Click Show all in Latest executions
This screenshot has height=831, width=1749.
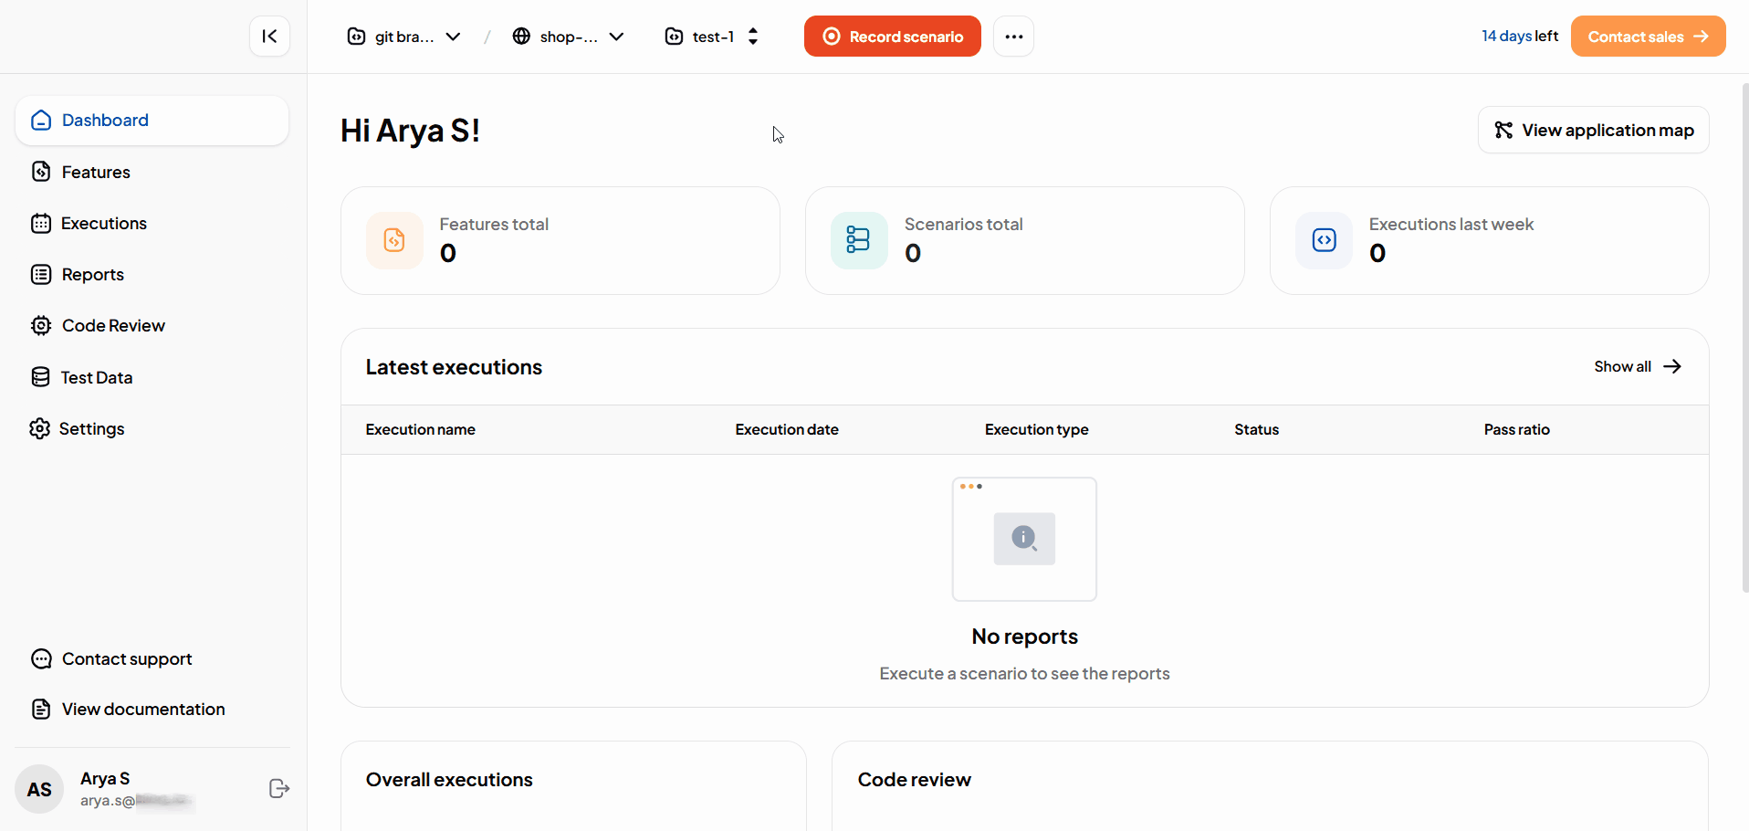point(1637,366)
